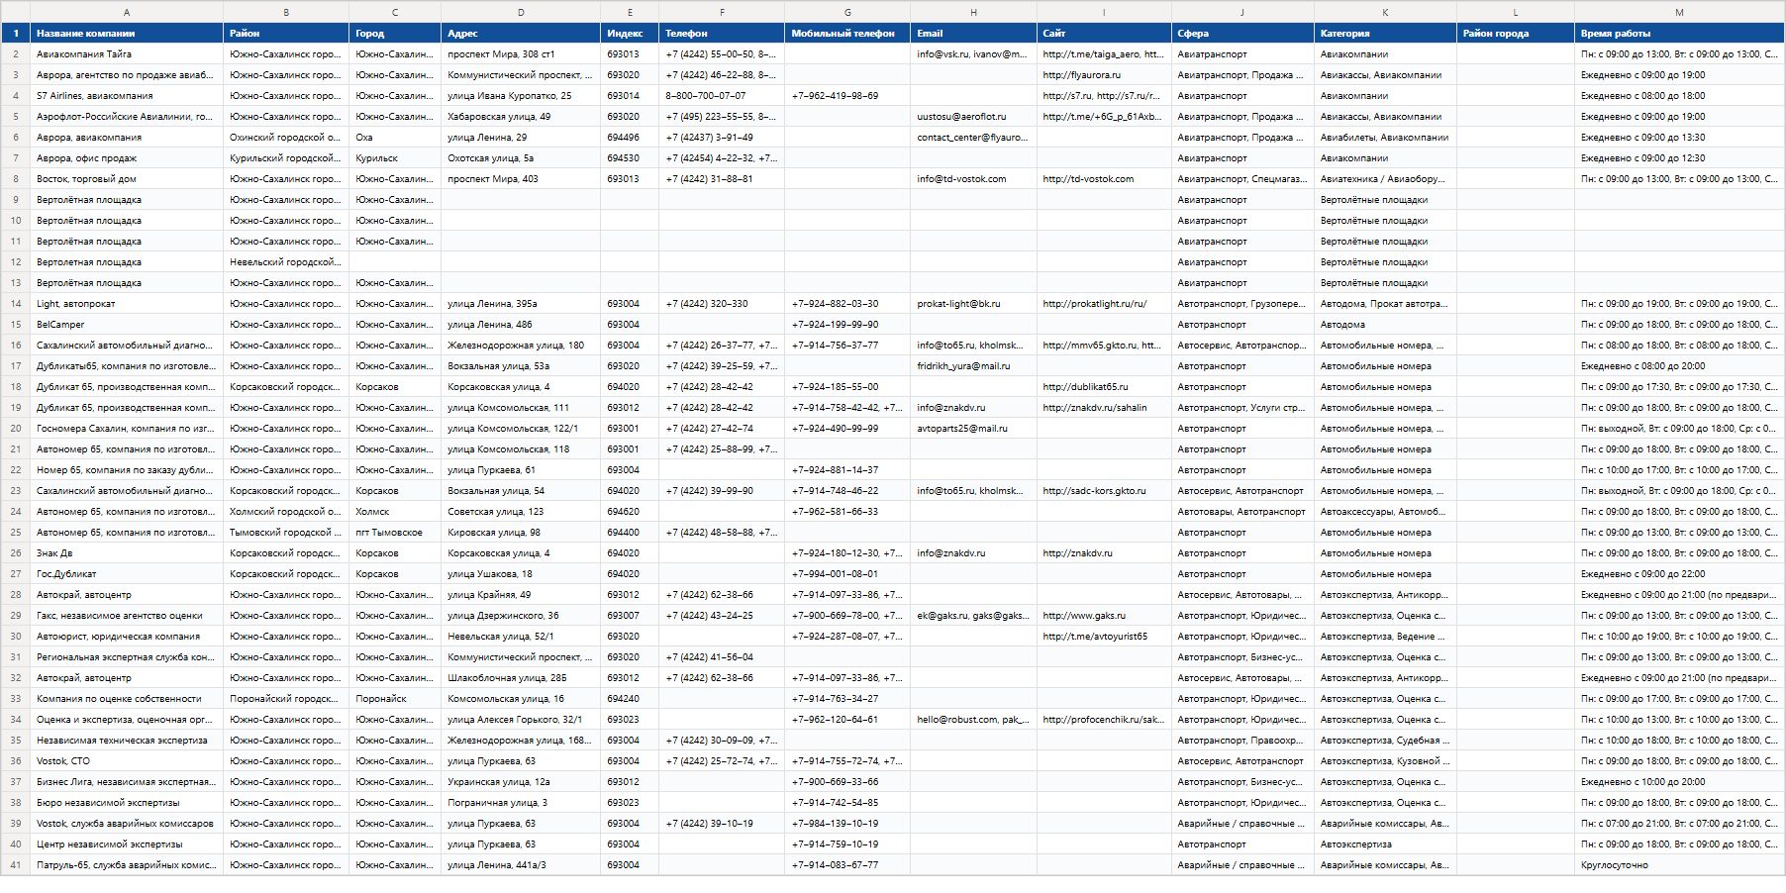Select site cell "http://t.me/avtoyurist65"
1786x893 pixels.
point(1104,637)
